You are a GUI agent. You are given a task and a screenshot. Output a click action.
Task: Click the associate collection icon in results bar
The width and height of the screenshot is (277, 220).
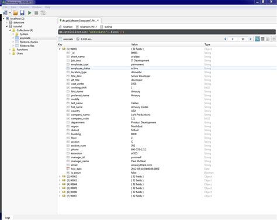[60, 39]
